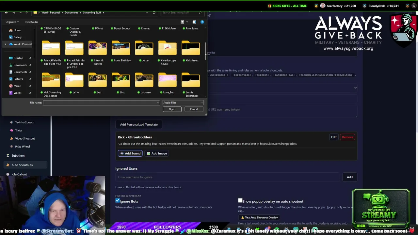Open the Trivia sidebar item

(x=18, y=130)
